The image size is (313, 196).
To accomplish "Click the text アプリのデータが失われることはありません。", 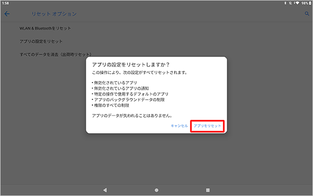I will (x=132, y=116).
